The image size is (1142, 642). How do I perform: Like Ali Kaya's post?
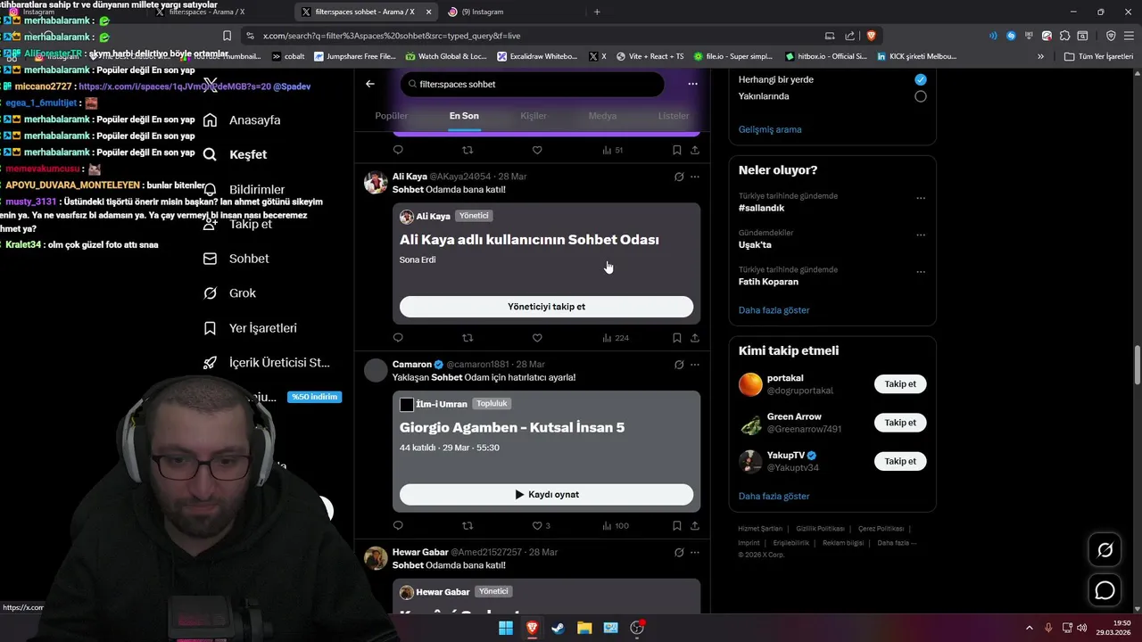click(x=537, y=338)
